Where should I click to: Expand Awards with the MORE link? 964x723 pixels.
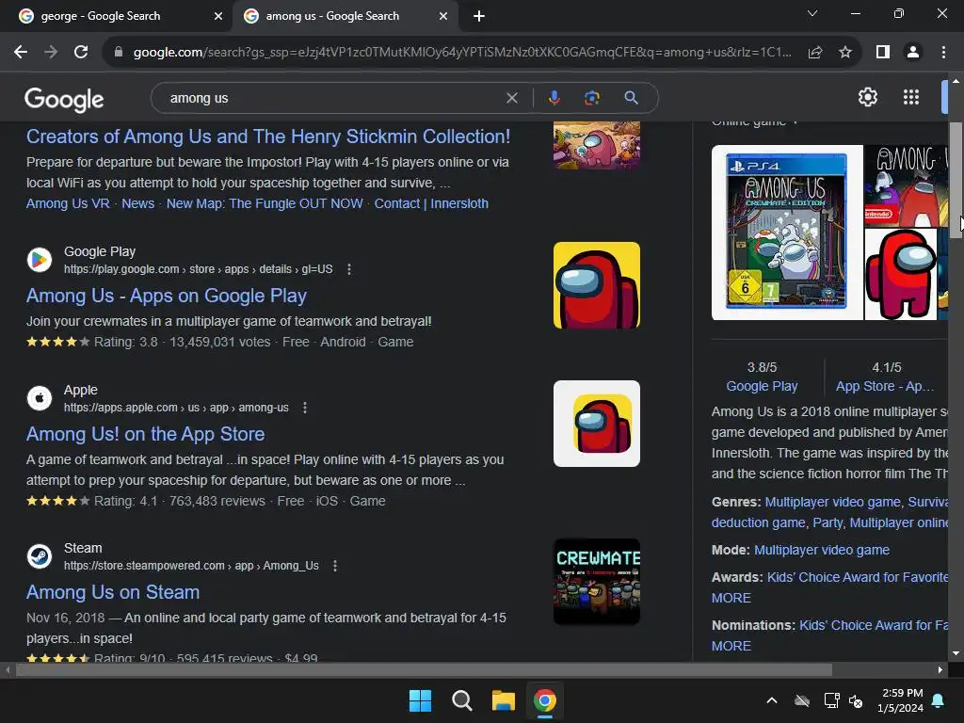point(731,598)
